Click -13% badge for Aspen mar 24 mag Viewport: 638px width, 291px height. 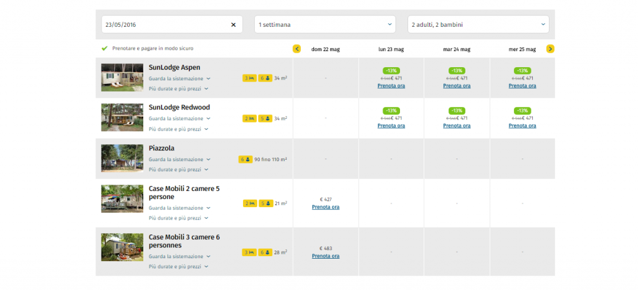pos(457,71)
